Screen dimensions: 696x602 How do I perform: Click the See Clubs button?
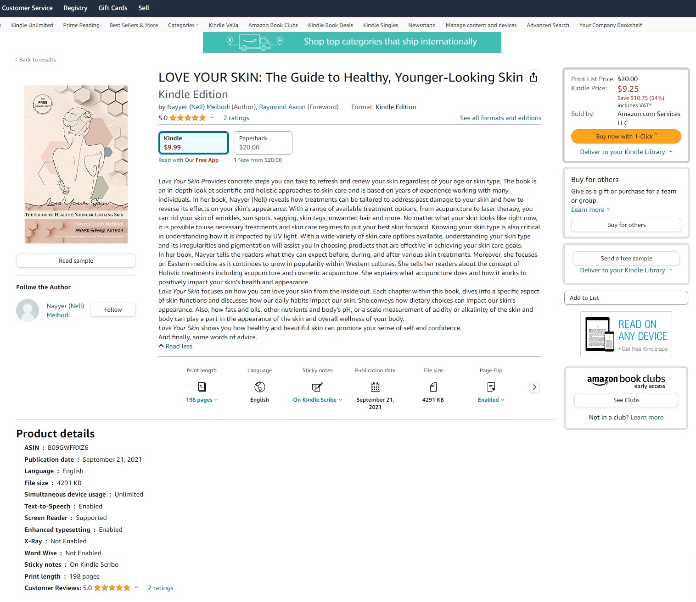tap(626, 400)
